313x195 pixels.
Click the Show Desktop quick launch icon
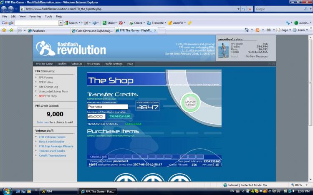pos(18,191)
